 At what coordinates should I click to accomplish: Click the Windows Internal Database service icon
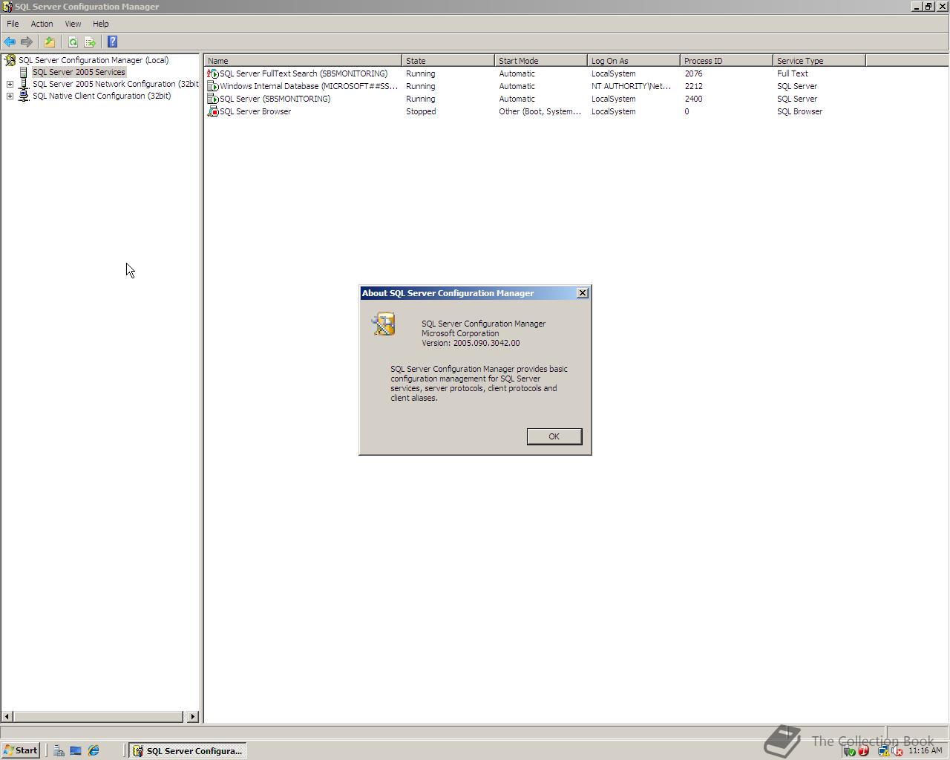click(213, 86)
